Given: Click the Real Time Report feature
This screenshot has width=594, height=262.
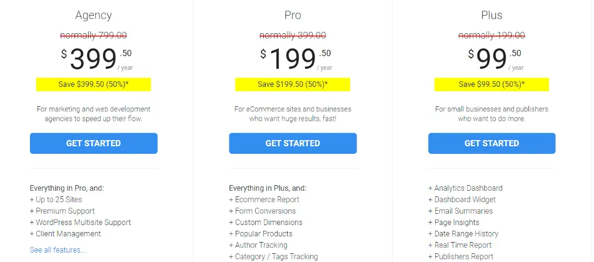Looking at the screenshot, I should [x=460, y=245].
